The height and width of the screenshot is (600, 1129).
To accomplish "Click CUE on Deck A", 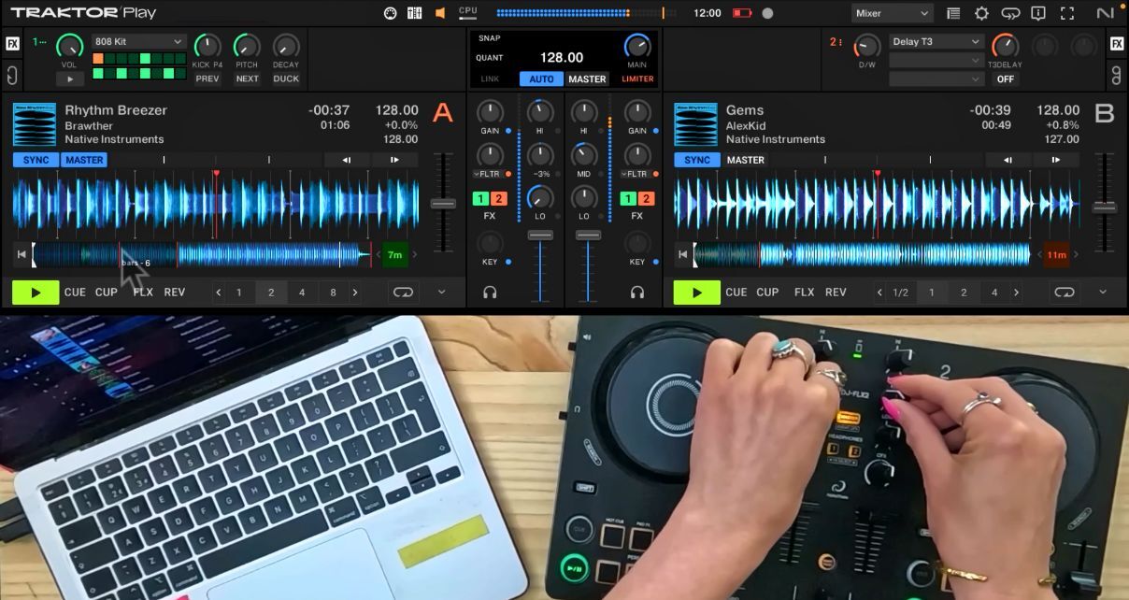I will coord(75,293).
